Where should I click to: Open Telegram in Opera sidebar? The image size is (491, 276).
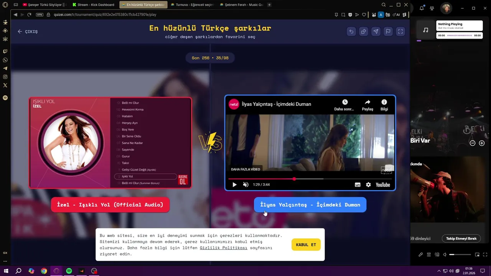(x=5, y=68)
